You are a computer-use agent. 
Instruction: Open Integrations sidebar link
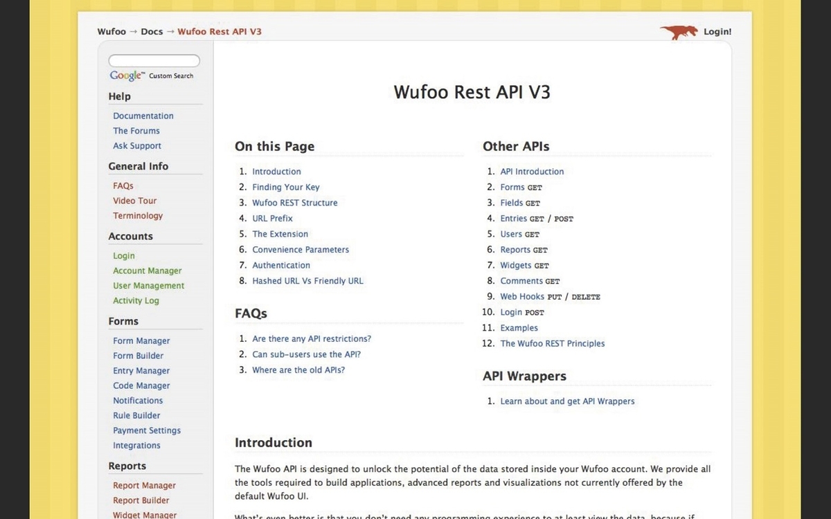click(136, 446)
